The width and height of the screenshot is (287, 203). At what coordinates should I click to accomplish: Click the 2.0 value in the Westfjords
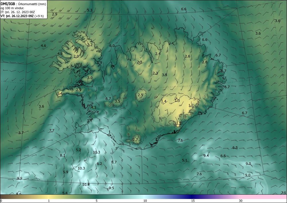pyautogui.click(x=76, y=56)
